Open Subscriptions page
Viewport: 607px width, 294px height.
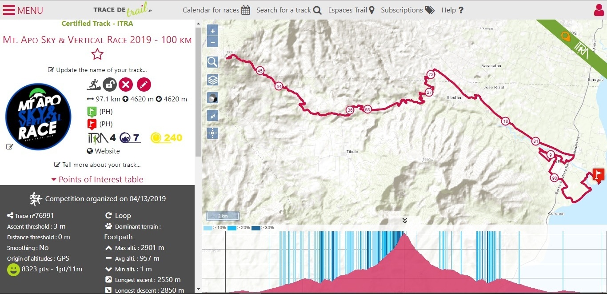tap(407, 10)
